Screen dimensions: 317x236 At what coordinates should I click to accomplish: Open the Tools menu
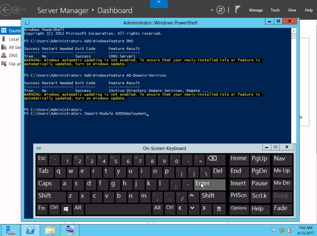[275, 10]
